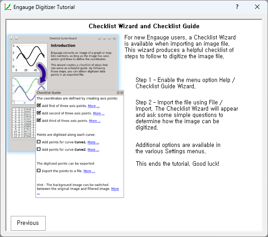
Task: Click the More link after the background image hint
Action: tap(115, 189)
